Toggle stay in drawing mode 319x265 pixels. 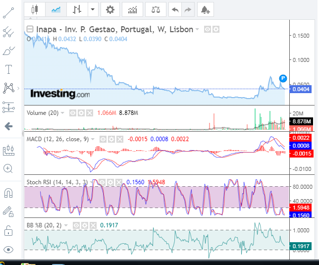pos(8,212)
